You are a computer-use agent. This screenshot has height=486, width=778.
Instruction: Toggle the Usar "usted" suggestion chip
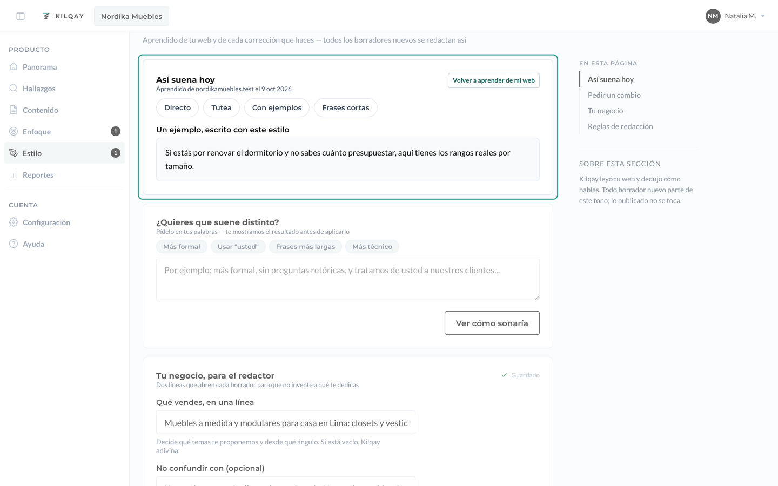click(x=238, y=247)
